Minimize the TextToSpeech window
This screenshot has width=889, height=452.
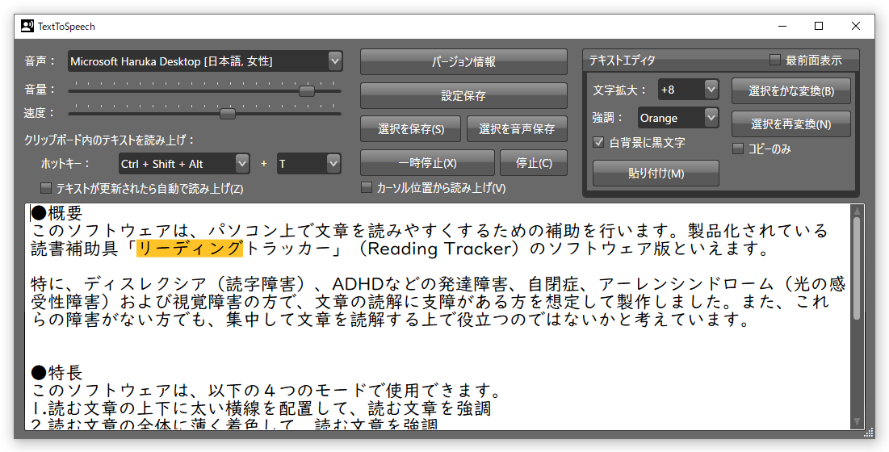[782, 26]
